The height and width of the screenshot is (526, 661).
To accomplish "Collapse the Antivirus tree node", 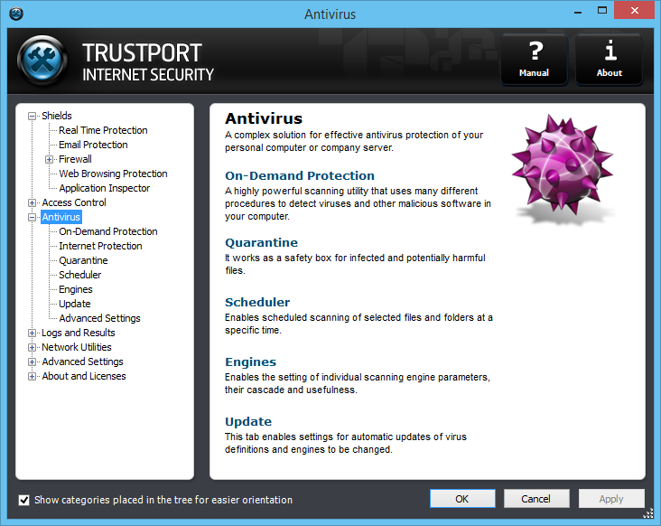I will [32, 217].
